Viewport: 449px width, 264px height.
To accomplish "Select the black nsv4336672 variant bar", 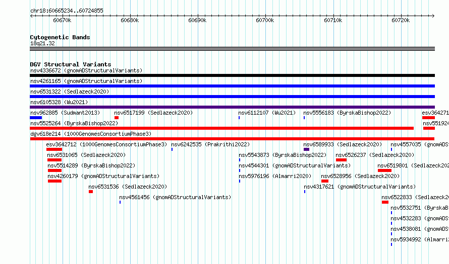I will [x=232, y=75].
